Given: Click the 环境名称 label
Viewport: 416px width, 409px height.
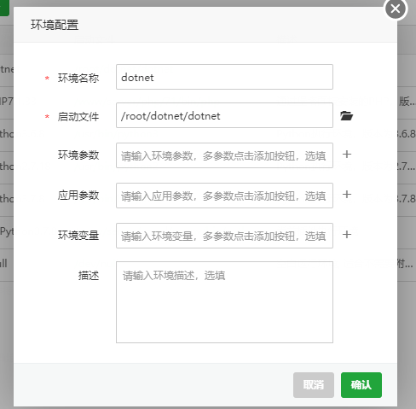Looking at the screenshot, I should (78, 78).
